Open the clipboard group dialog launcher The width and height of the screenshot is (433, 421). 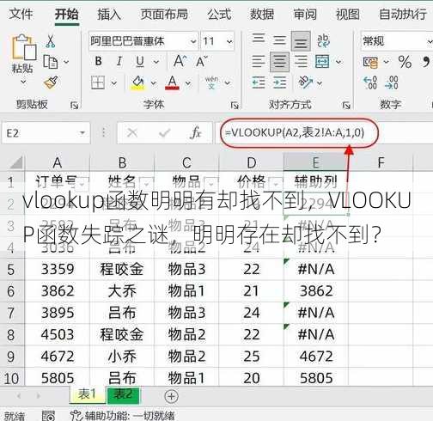[74, 106]
